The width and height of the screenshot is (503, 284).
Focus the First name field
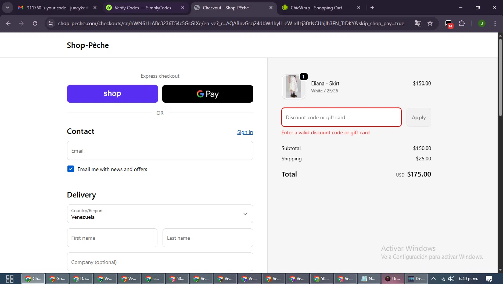click(112, 238)
